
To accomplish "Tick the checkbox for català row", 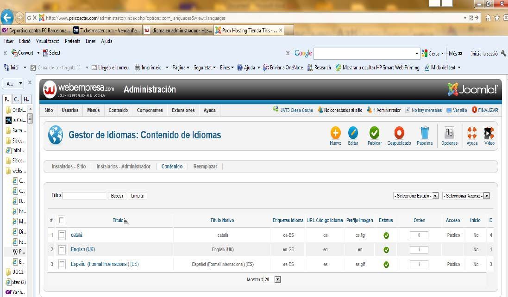I will coord(62,235).
